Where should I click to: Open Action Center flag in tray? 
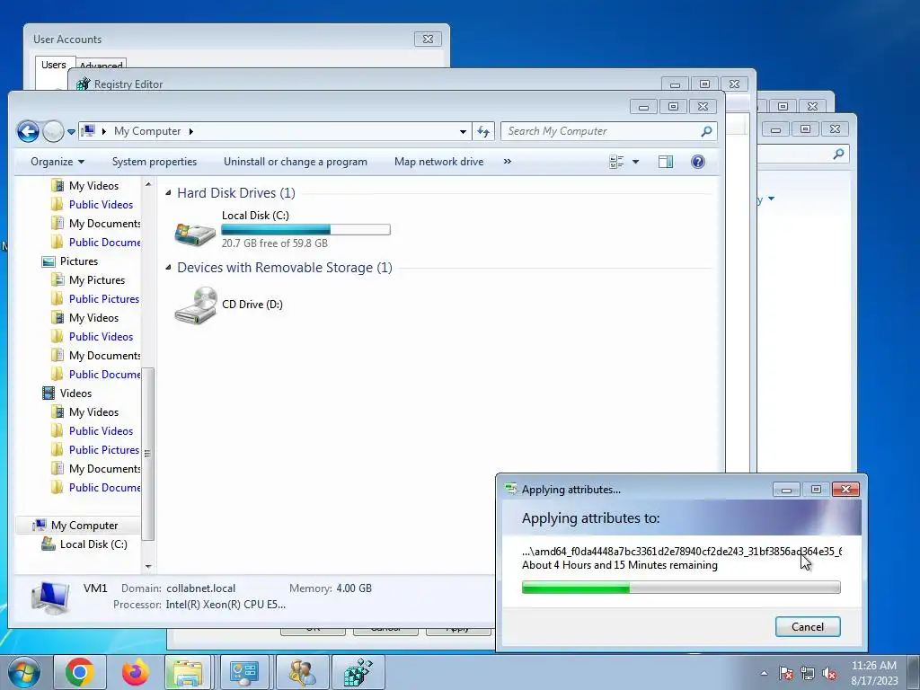tap(786, 673)
